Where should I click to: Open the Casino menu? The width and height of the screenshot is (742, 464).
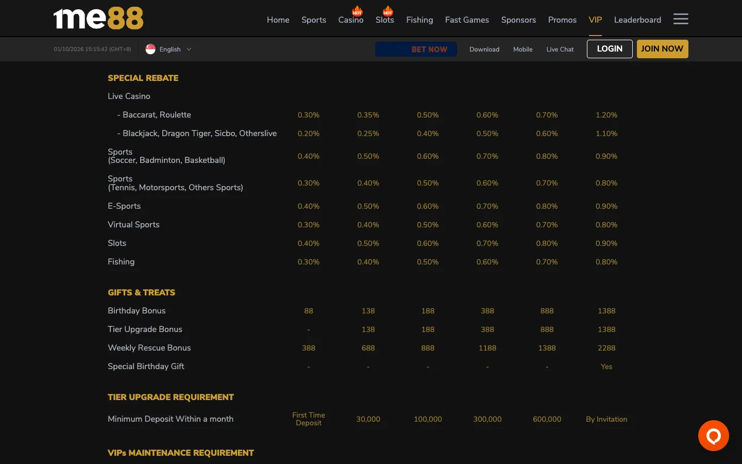pyautogui.click(x=351, y=20)
